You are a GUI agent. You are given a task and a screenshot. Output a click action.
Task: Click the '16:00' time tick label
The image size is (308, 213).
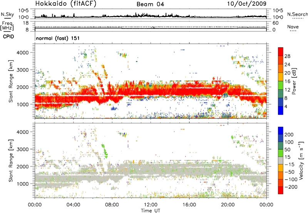click(x=189, y=205)
